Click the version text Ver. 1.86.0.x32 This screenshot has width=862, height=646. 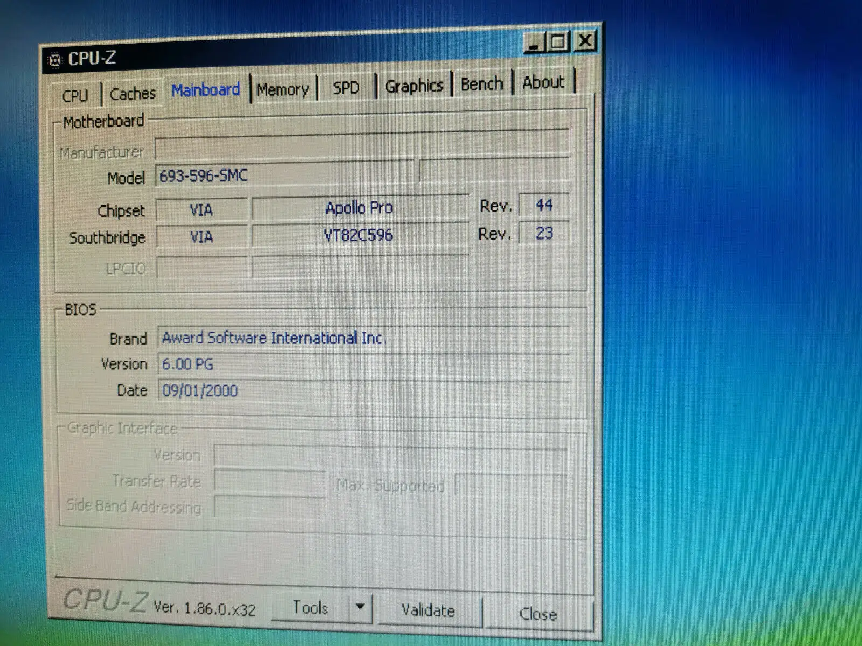(204, 608)
